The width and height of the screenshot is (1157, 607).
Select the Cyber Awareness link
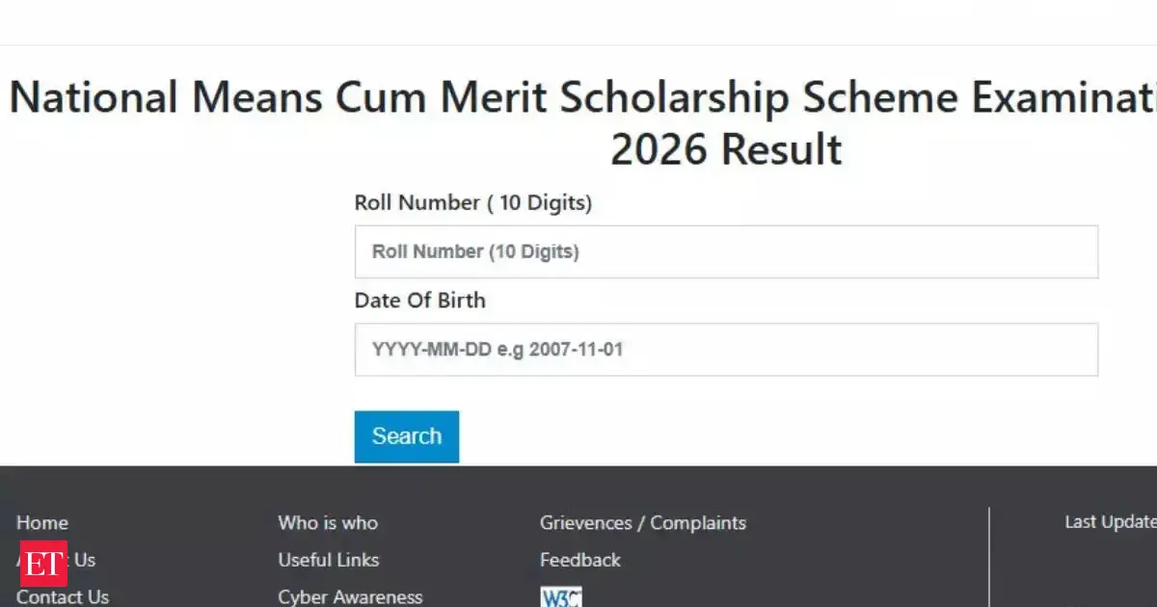[x=350, y=596]
